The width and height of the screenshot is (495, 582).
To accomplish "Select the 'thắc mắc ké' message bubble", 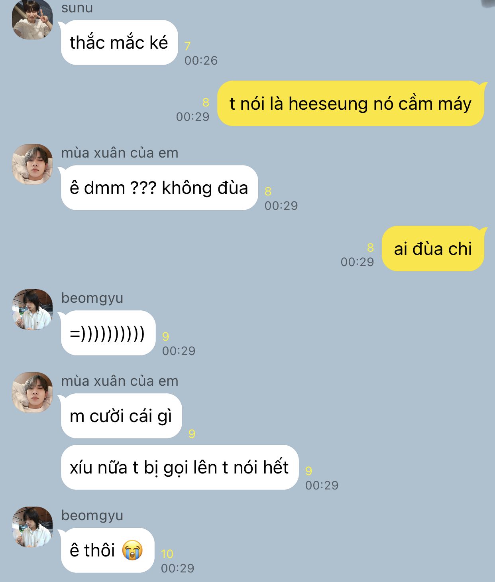I will 119,42.
